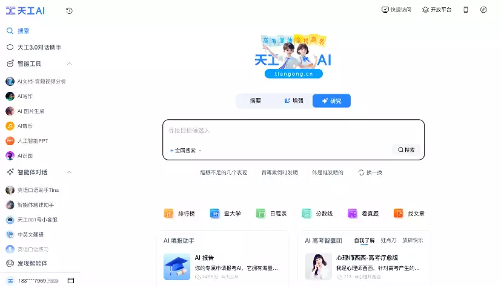Viewport: 504px width, 288px height.
Task: Open 搜索 in the sidebar
Action: [18, 31]
